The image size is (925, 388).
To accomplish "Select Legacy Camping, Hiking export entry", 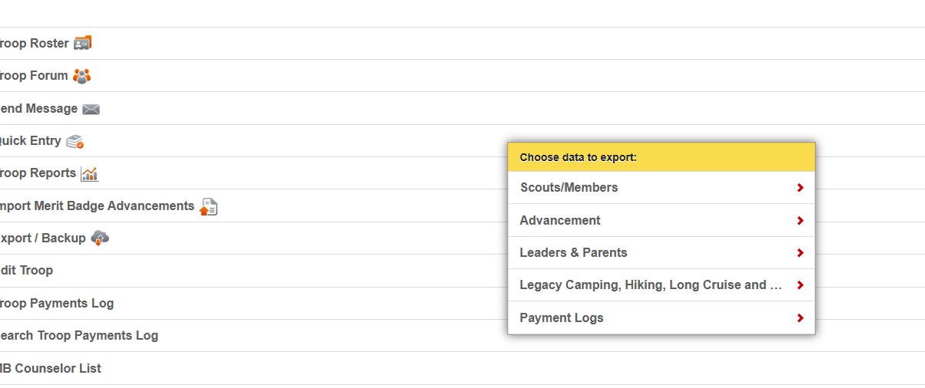I will pyautogui.click(x=650, y=285).
